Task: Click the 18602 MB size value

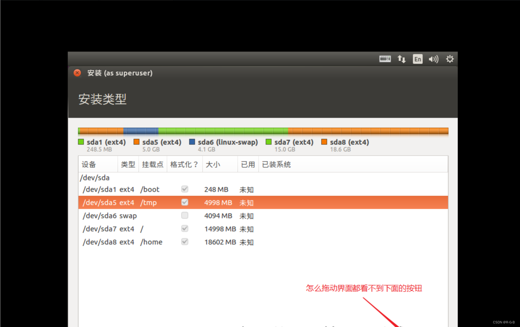Action: click(x=220, y=242)
